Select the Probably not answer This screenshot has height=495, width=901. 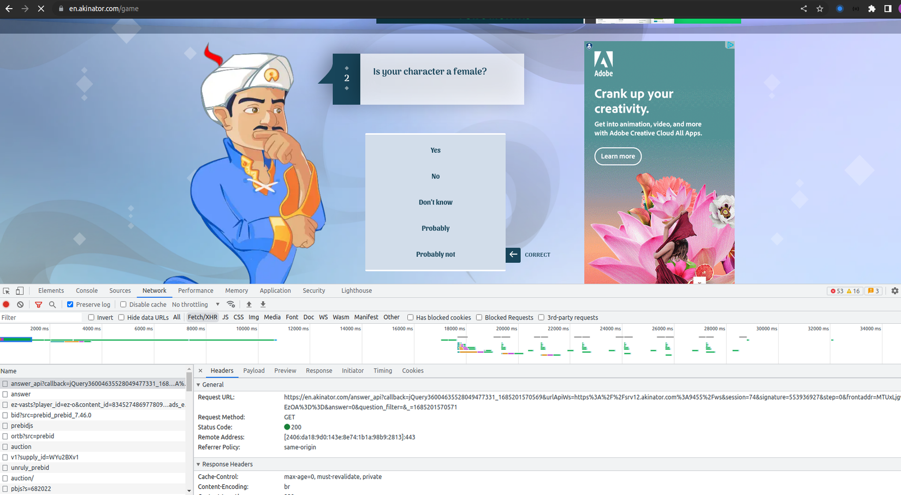[435, 255]
